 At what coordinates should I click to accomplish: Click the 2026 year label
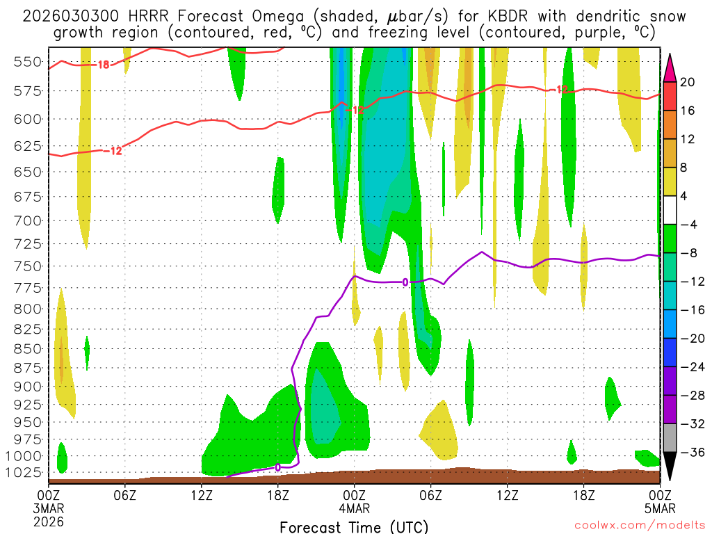[x=49, y=521]
